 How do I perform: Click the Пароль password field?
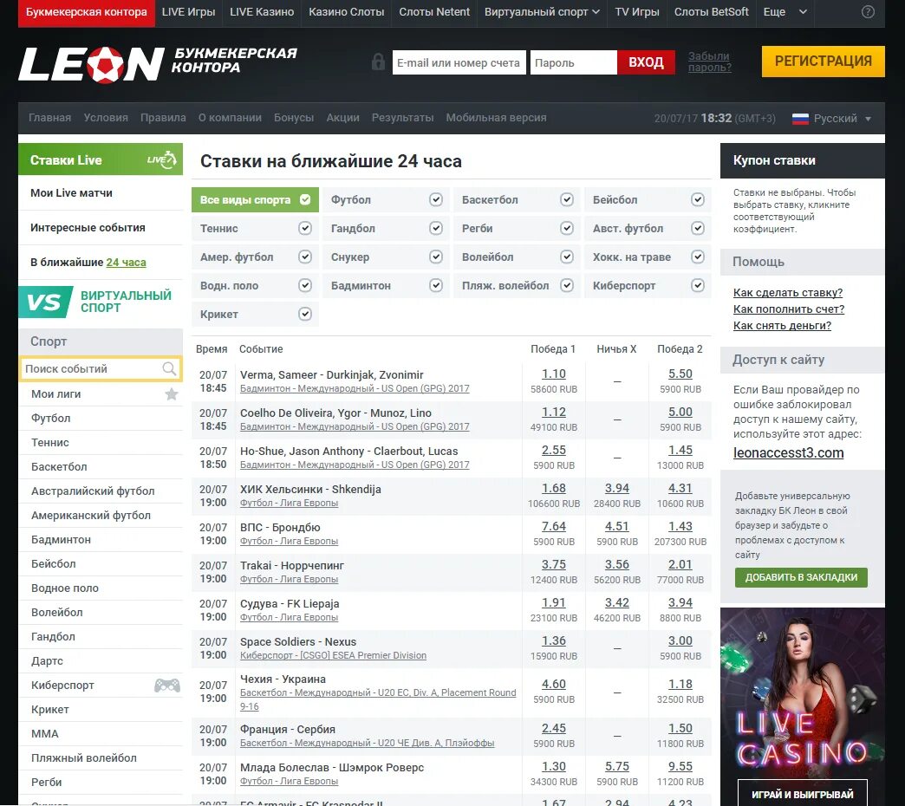[x=573, y=62]
